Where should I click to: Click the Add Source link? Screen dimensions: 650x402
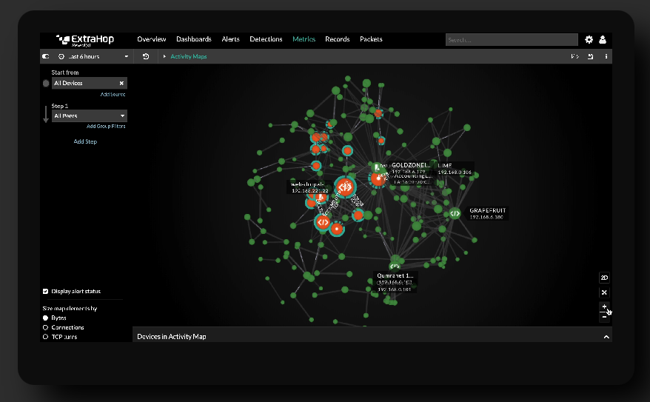point(113,95)
